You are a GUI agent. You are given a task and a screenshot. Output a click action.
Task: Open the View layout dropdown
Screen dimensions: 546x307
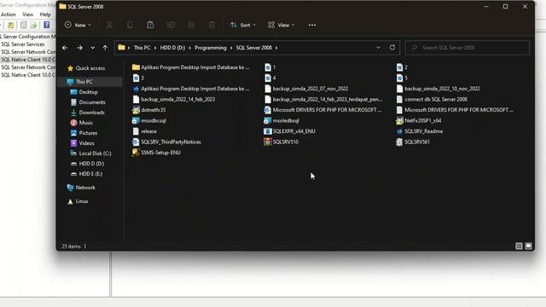point(281,25)
